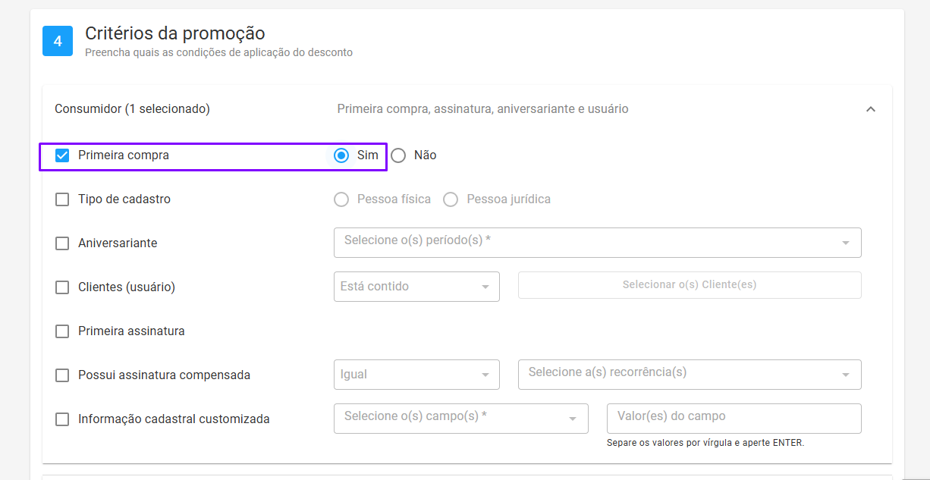Open the Selecione o(s) campo(s) dropdown
The height and width of the screenshot is (480, 930).
click(461, 419)
